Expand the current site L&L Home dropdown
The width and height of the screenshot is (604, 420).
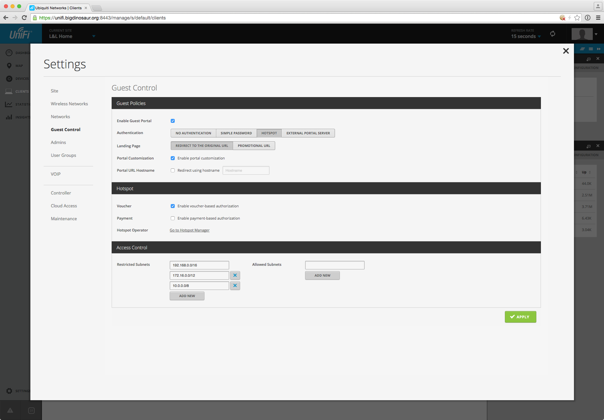click(x=94, y=36)
